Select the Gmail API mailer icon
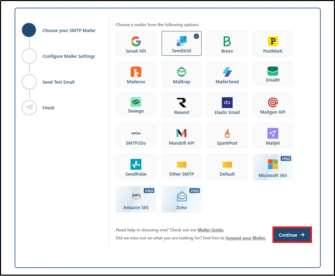Viewport: 335px width, 276px height. click(x=136, y=41)
